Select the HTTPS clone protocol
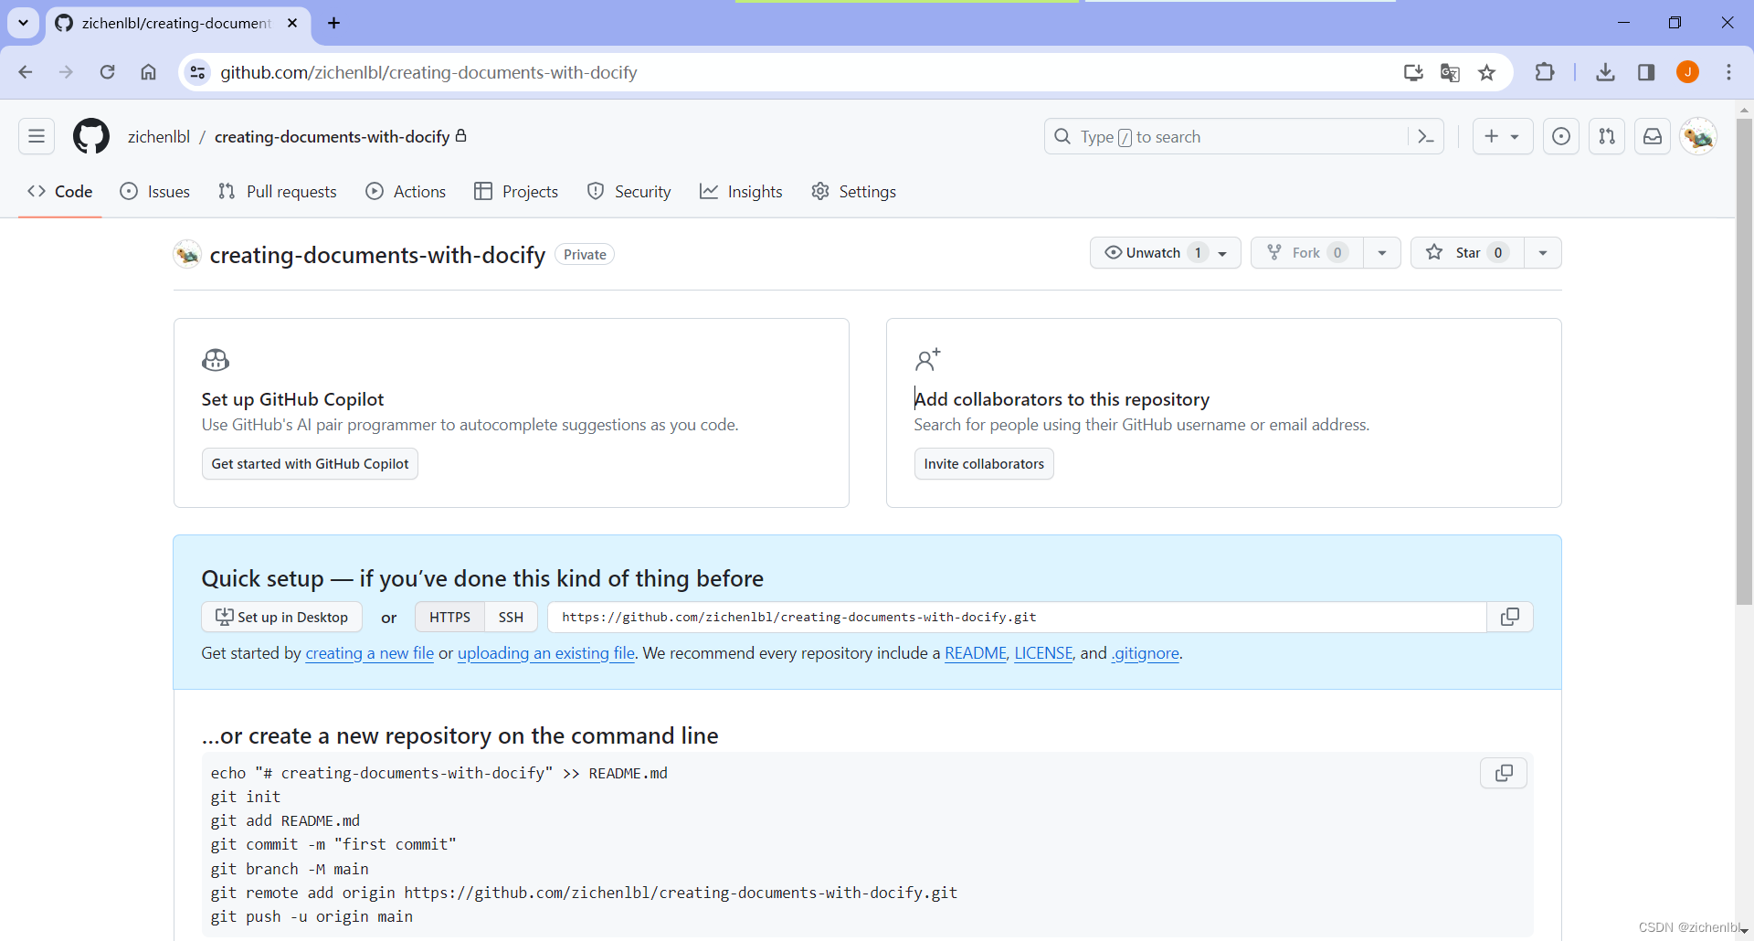The width and height of the screenshot is (1754, 941). pos(449,618)
